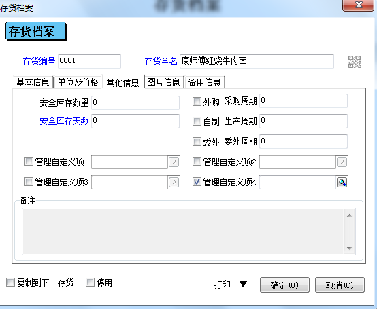Tick the 停用 checkbox
Screen dimensions: 377x309
point(90,283)
